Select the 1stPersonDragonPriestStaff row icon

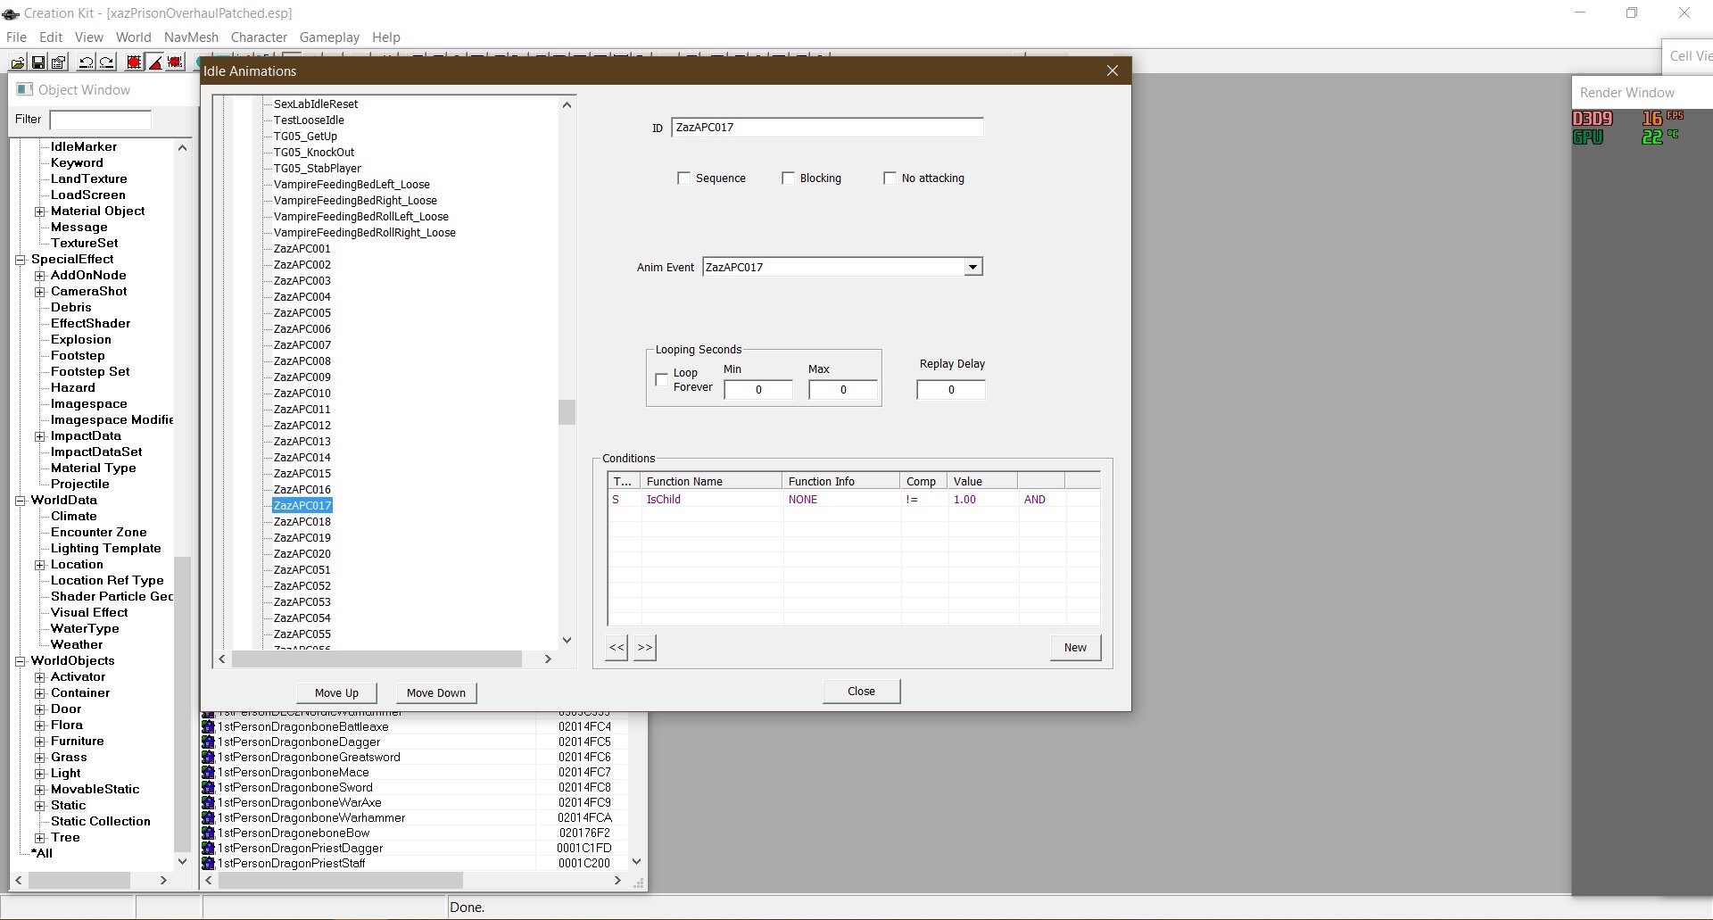tap(208, 863)
